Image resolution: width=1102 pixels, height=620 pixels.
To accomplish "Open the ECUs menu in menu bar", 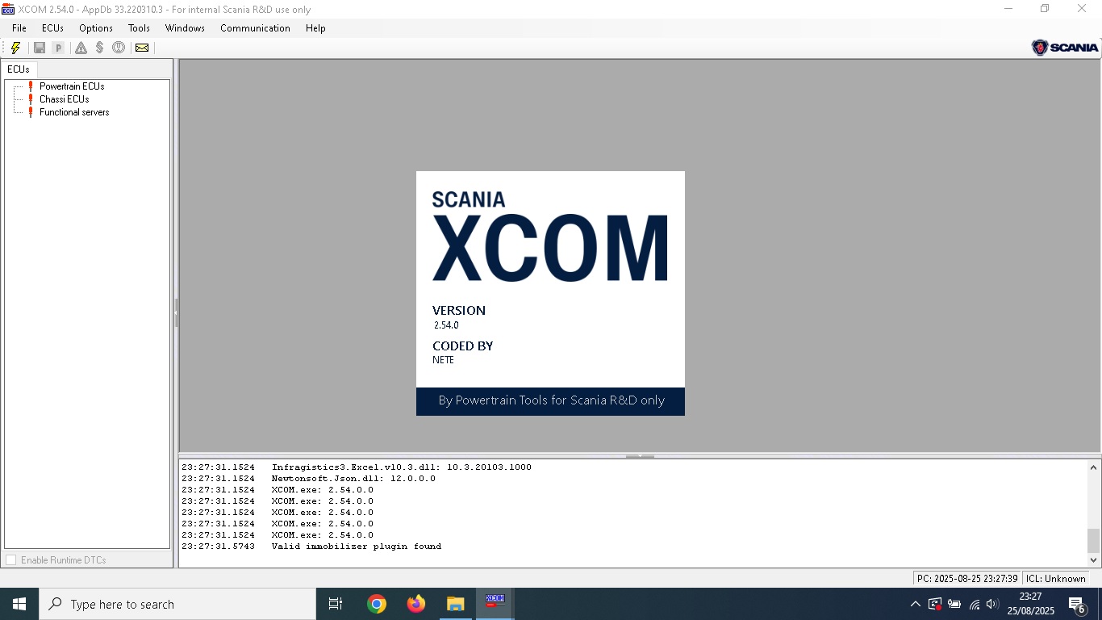I will (52, 28).
